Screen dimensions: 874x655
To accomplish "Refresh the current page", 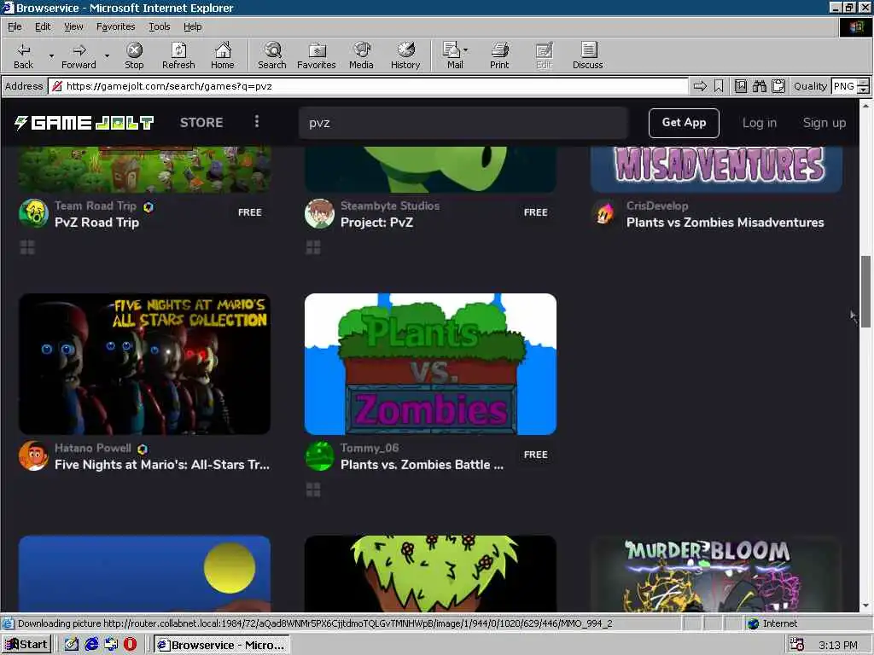I will click(x=178, y=55).
